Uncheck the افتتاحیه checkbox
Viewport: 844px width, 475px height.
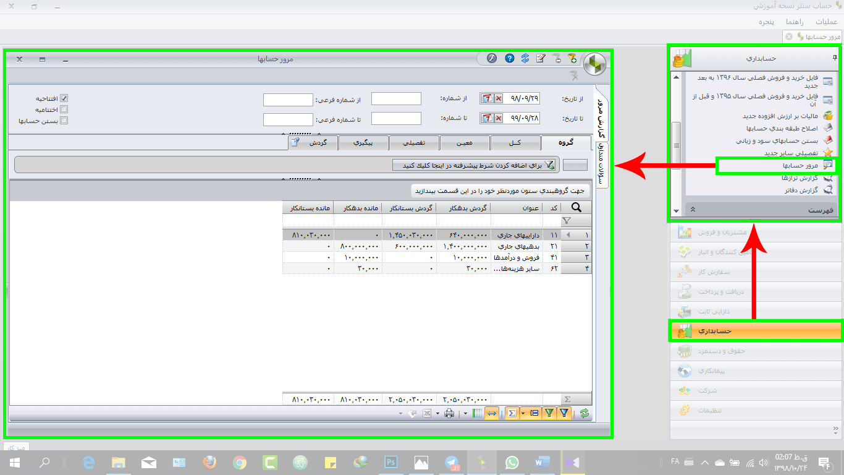[x=64, y=99]
